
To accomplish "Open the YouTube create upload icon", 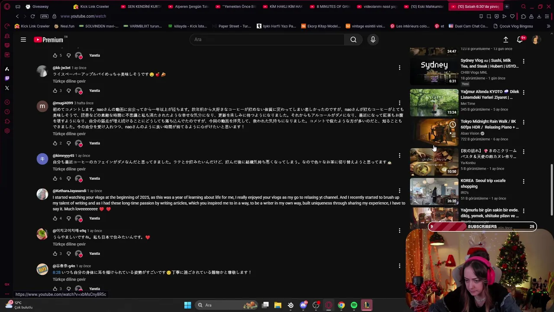I will click(506, 39).
